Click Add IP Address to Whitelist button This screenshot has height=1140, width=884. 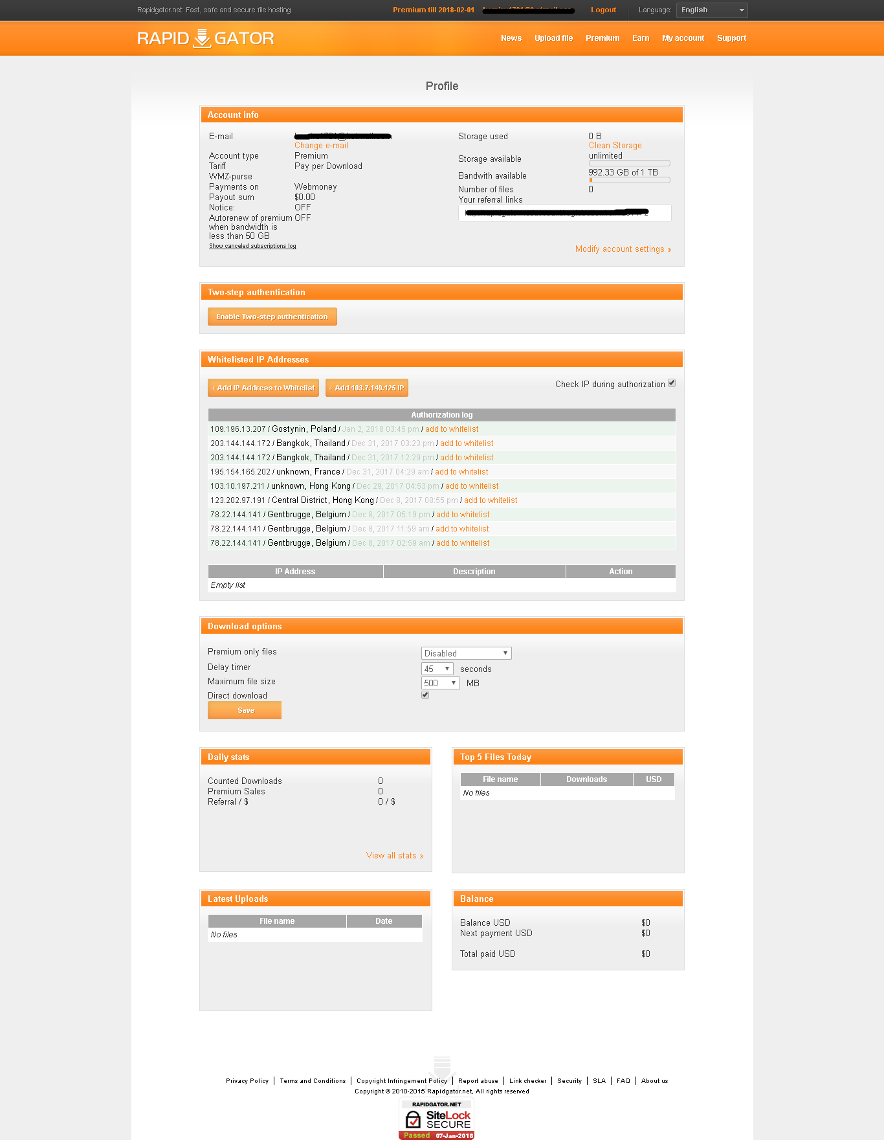[263, 388]
